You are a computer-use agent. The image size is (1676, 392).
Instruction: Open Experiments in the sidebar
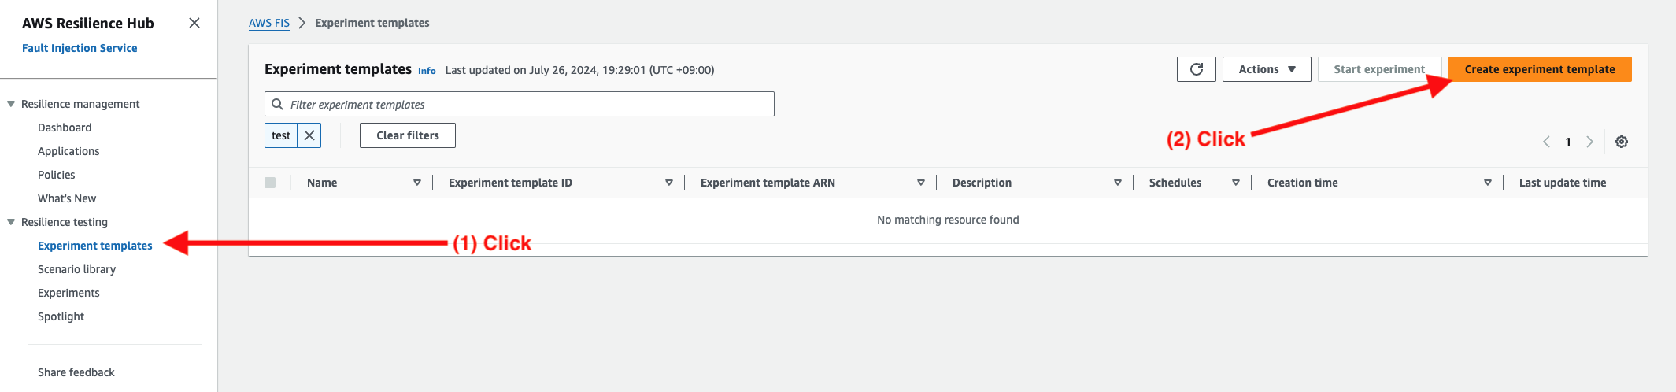coord(68,293)
